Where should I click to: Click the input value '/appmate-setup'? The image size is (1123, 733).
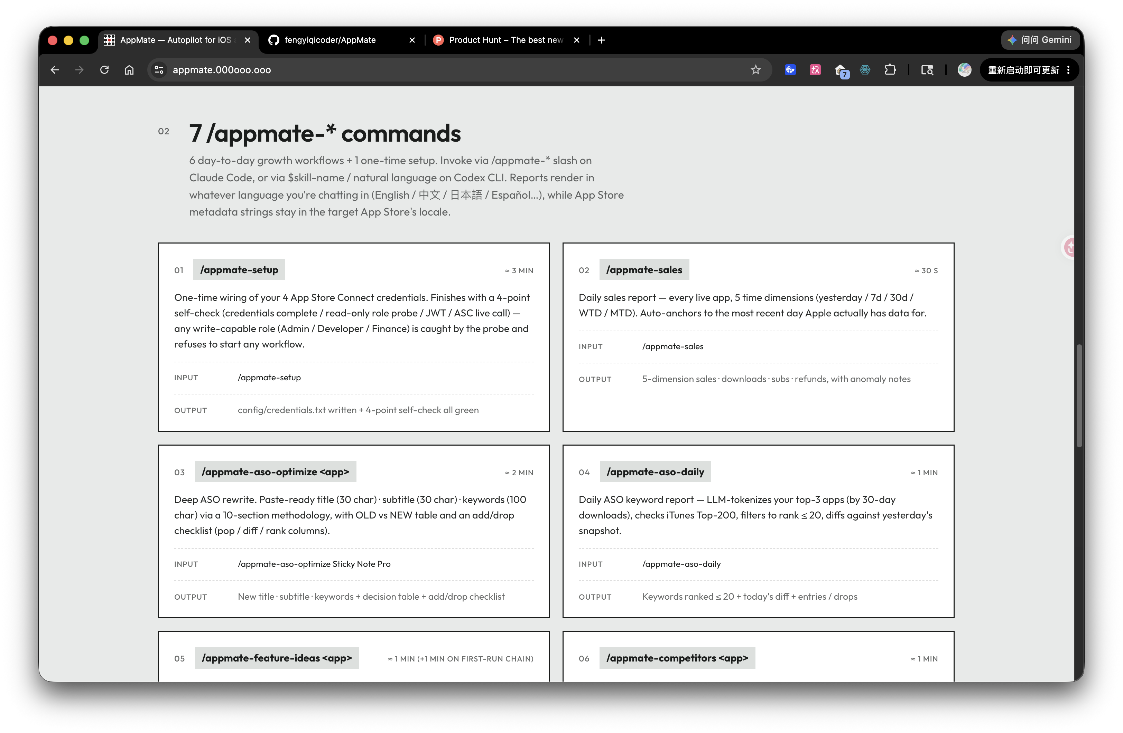click(x=269, y=378)
